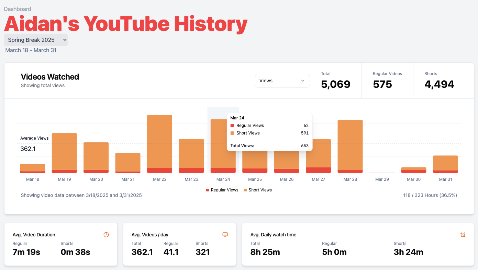Click the Dashboard breadcrumb text
The image size is (478, 270).
18,9
